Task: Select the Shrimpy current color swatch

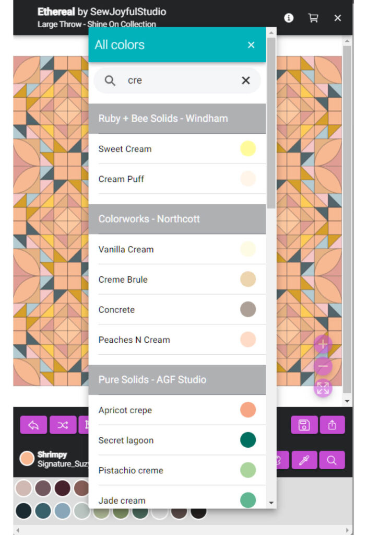Action: click(27, 459)
